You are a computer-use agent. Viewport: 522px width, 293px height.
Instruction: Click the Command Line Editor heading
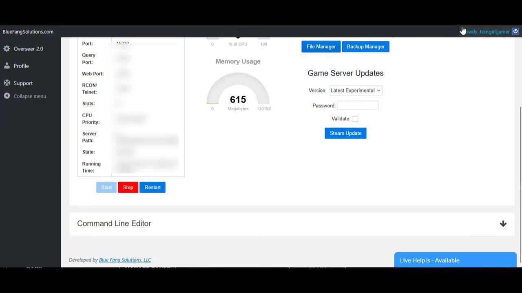[114, 223]
